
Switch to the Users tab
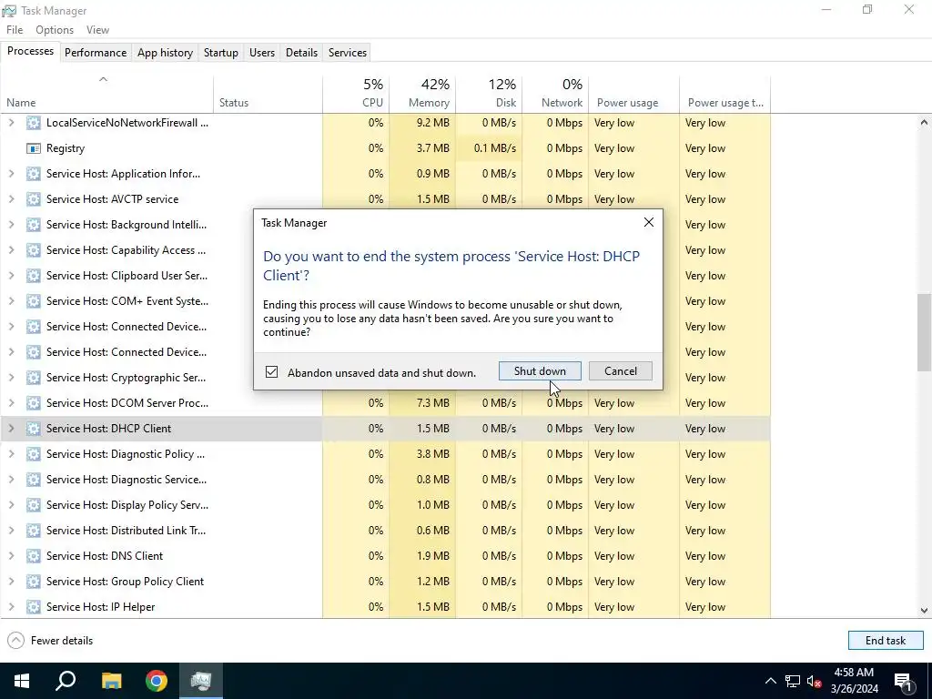261,52
